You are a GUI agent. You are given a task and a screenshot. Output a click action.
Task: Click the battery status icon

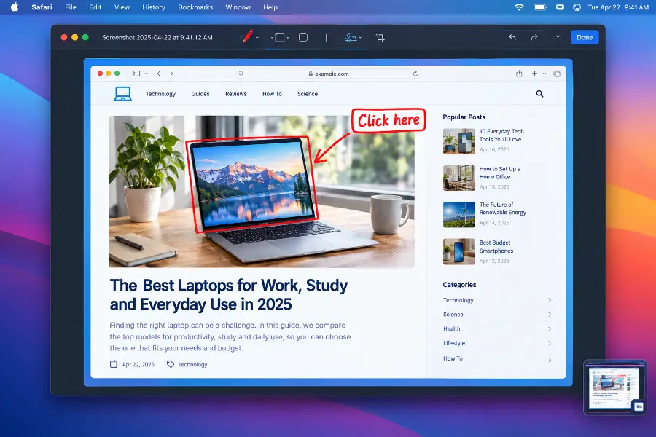tap(540, 7)
